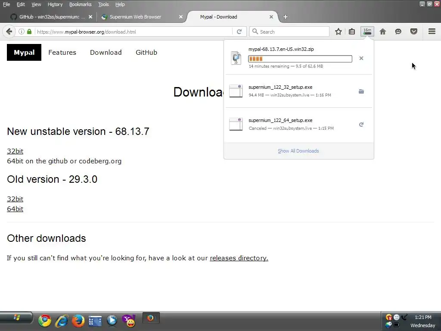441x331 pixels.
Task: Open the Features page link
Action: [62, 52]
